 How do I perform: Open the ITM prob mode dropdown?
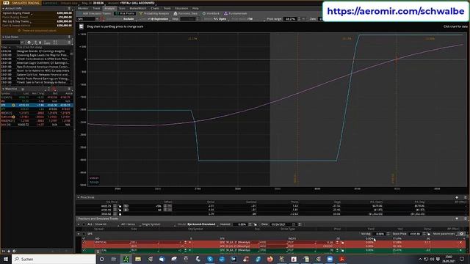tap(250, 19)
